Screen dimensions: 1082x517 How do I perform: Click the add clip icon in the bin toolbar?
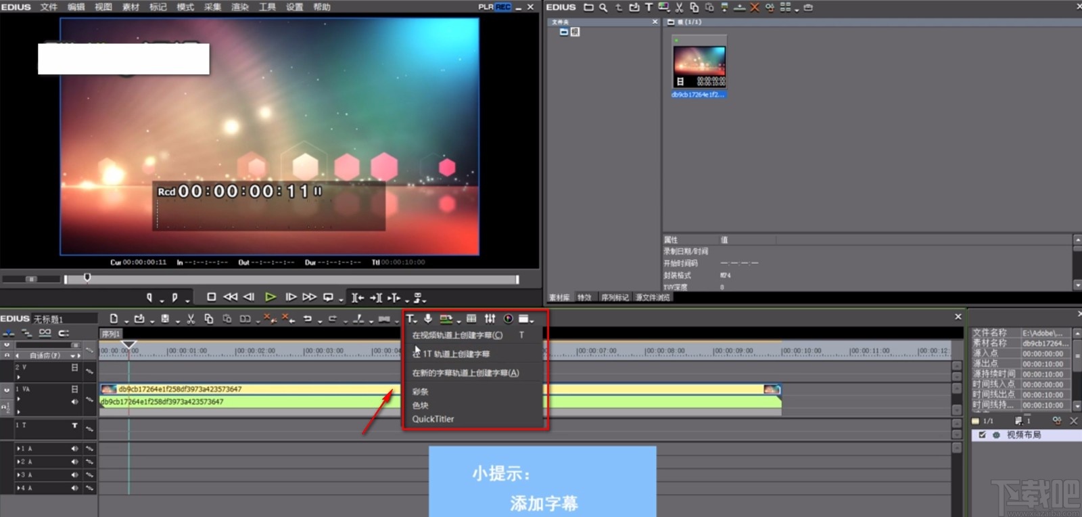coord(634,7)
